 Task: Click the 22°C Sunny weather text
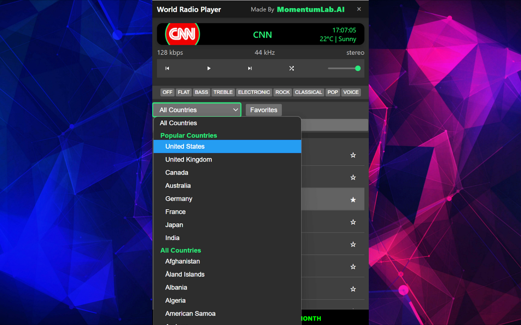338,39
